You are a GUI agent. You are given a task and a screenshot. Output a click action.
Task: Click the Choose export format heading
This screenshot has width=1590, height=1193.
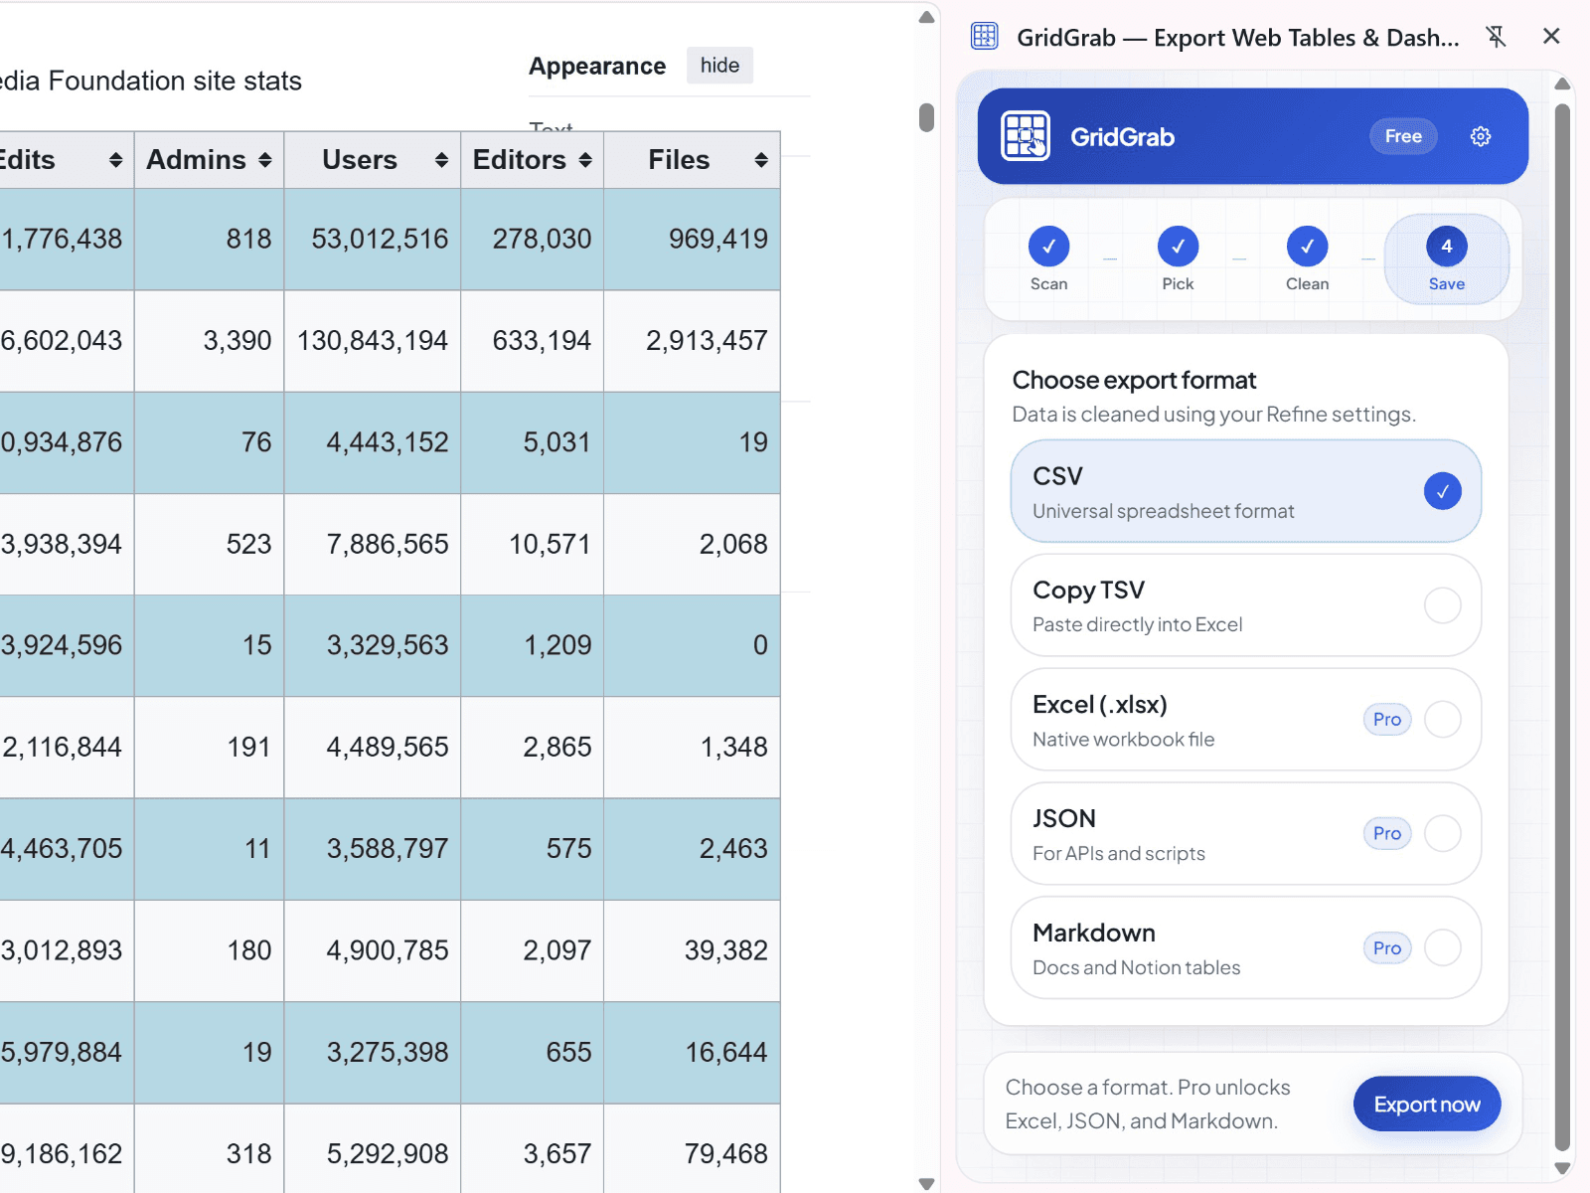pos(1134,380)
